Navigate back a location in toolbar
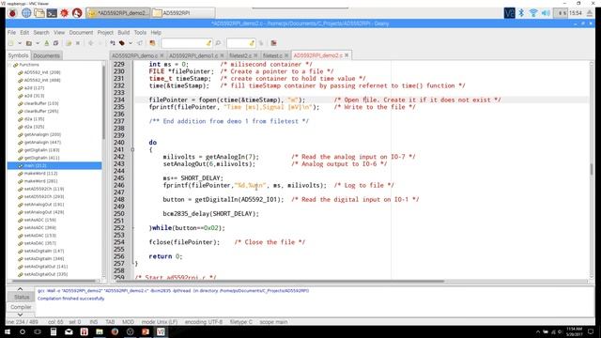 pyautogui.click(x=91, y=43)
